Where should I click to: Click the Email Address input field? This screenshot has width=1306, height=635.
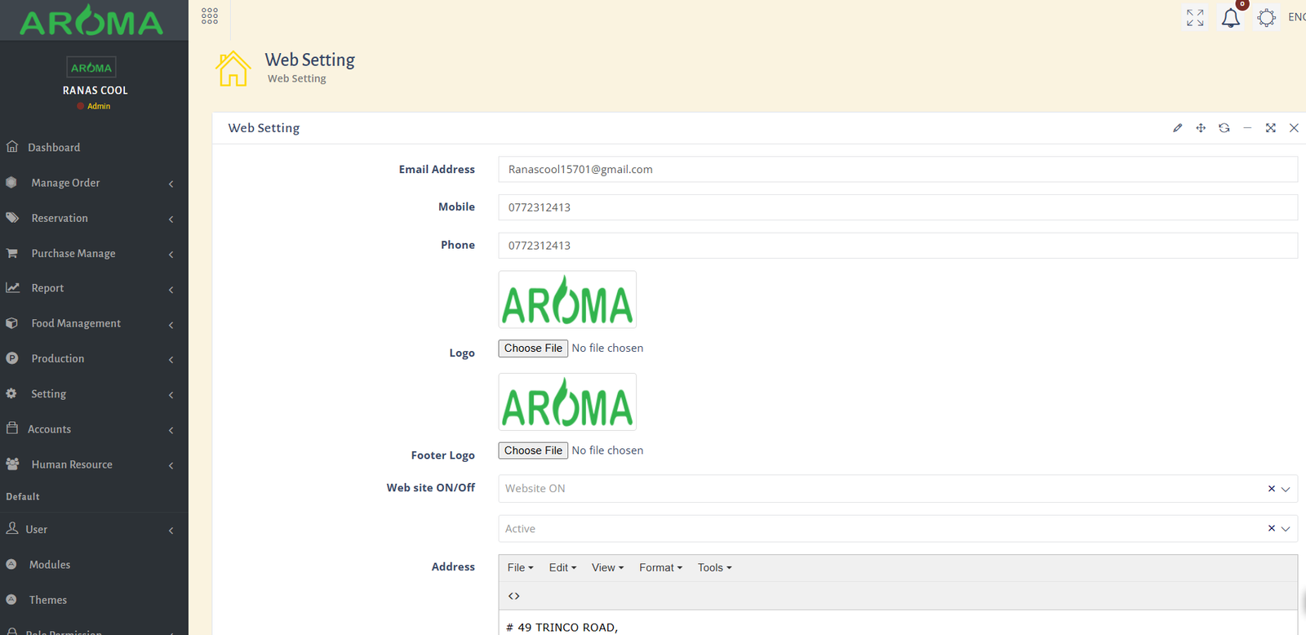coord(897,170)
